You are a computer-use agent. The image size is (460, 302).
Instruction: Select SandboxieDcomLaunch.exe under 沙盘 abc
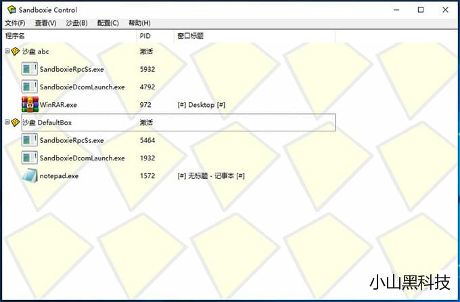click(82, 87)
